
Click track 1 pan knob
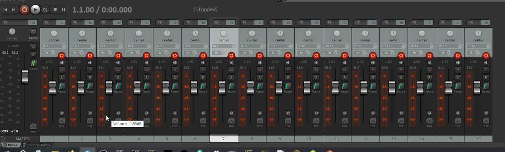(54, 33)
